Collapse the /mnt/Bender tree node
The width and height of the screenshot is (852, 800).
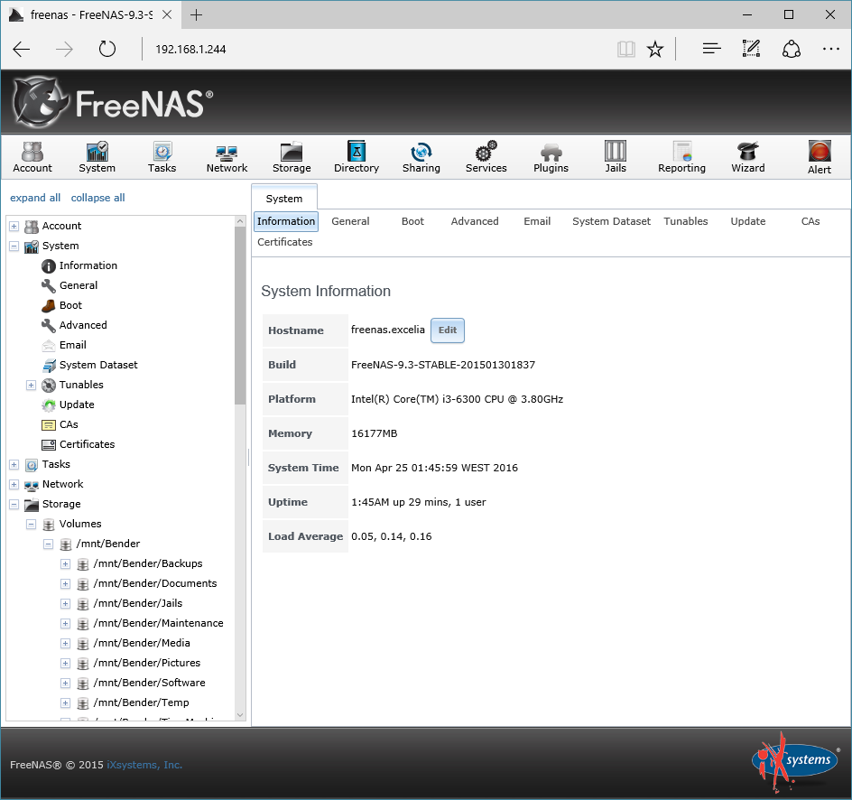point(49,544)
